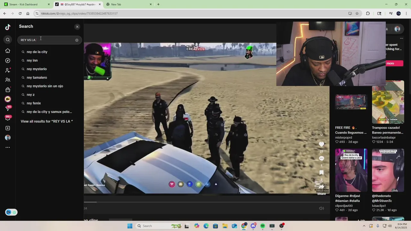
Task: Pick the "rey tamalero" suggestion
Action: (x=37, y=78)
